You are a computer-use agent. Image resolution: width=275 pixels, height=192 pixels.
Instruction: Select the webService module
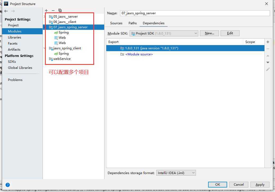coord(60,59)
